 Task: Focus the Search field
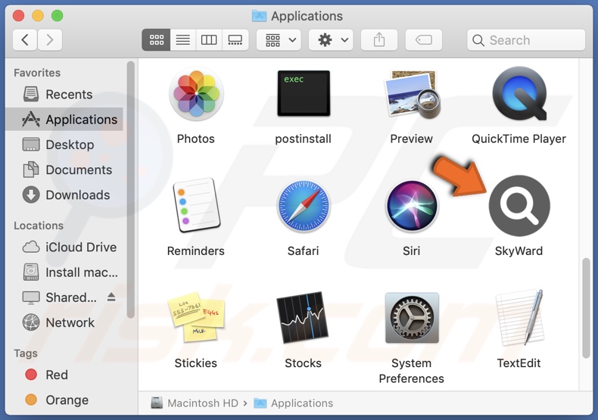(526, 39)
